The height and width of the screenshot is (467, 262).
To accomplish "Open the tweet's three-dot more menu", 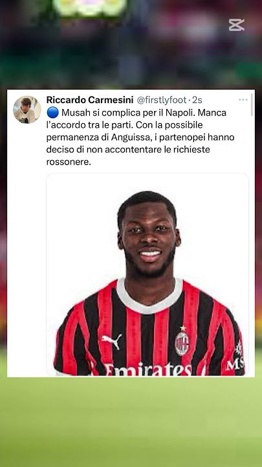I will point(243,100).
